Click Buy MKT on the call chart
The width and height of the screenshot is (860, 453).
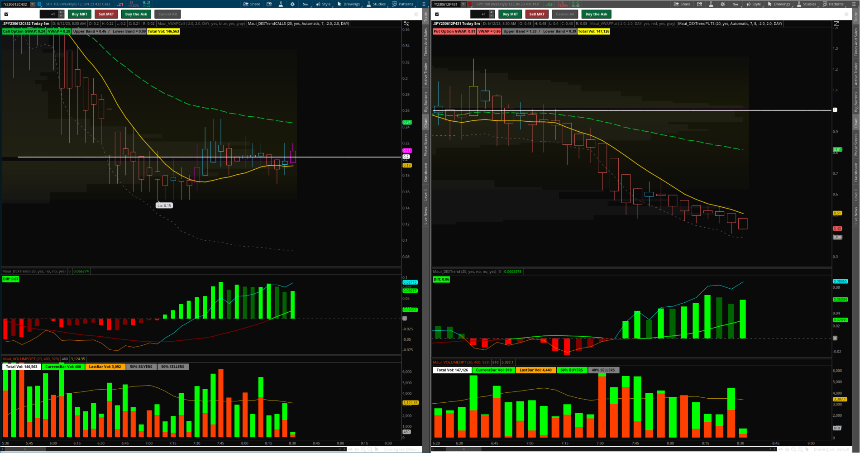pos(80,14)
